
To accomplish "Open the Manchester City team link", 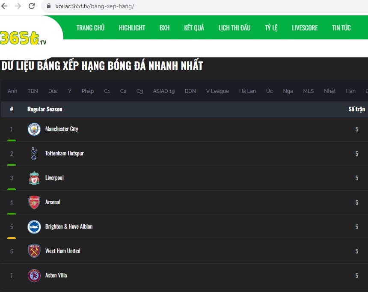I will click(62, 129).
